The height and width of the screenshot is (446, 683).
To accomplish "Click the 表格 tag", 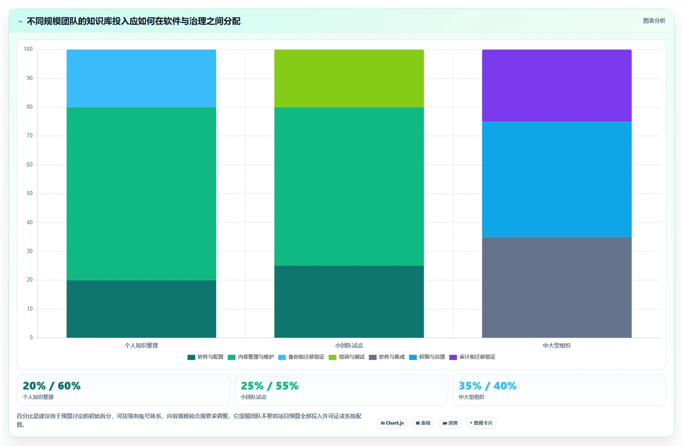I will tap(423, 423).
